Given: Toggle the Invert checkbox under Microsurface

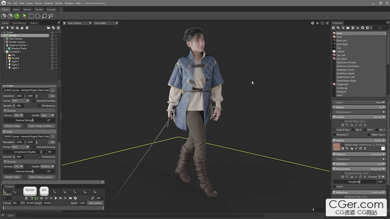Looking at the screenshot, I should point(335,186).
